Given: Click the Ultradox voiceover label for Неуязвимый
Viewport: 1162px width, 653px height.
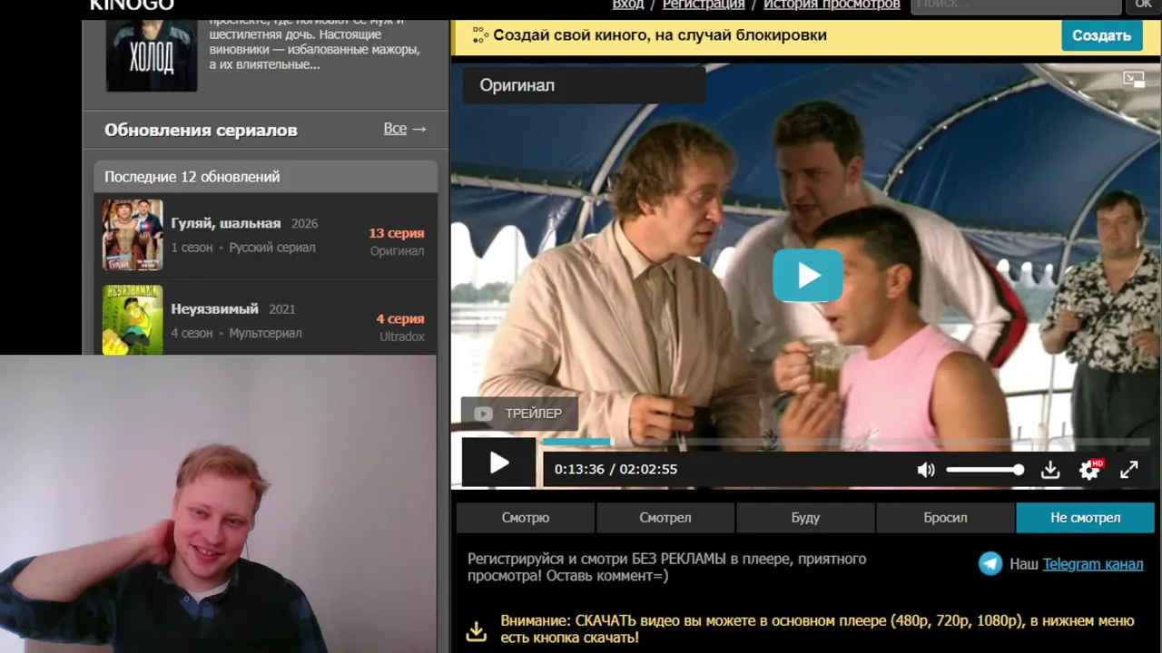Looking at the screenshot, I should coord(402,336).
